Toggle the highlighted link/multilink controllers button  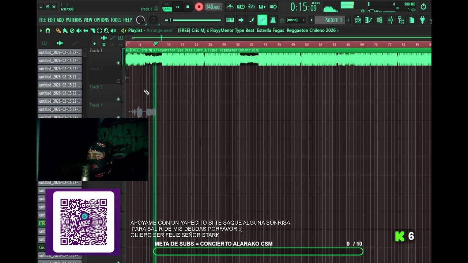pyautogui.click(x=262, y=20)
